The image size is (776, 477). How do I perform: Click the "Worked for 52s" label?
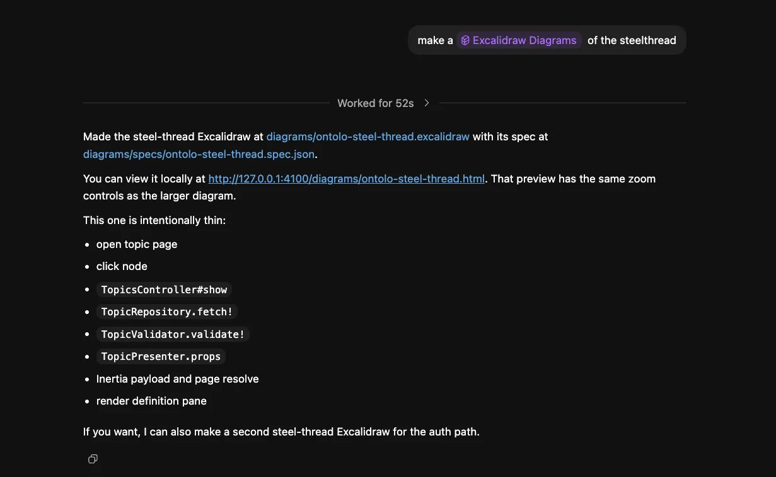click(x=375, y=103)
